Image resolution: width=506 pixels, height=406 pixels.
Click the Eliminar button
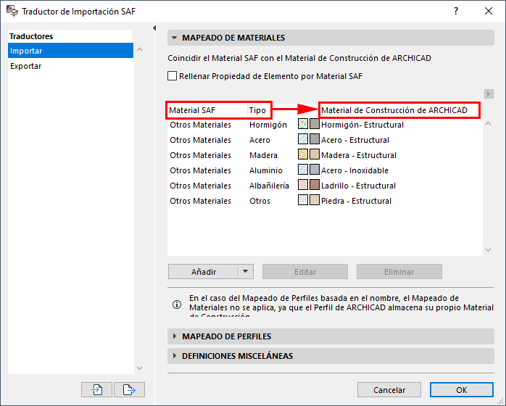click(x=399, y=271)
